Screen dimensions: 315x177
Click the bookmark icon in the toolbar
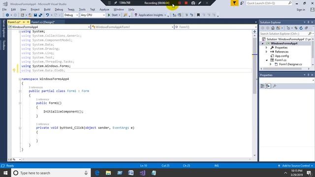(198, 15)
